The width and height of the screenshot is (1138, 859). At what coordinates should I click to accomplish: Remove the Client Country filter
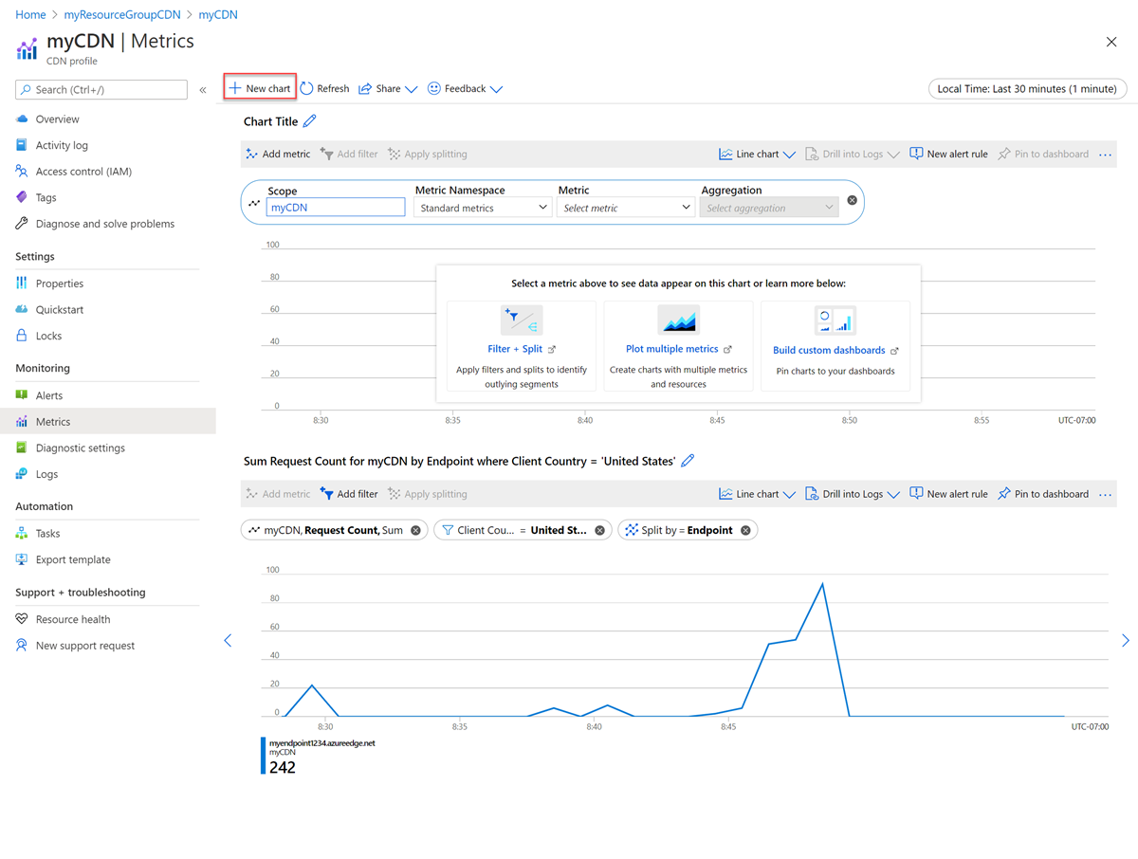pyautogui.click(x=599, y=530)
